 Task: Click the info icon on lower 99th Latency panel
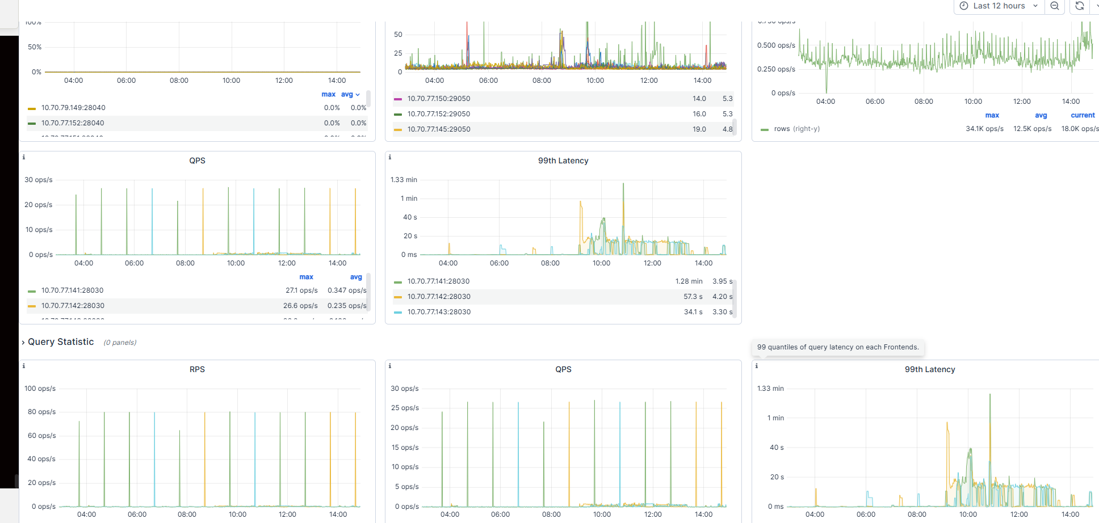(x=757, y=366)
